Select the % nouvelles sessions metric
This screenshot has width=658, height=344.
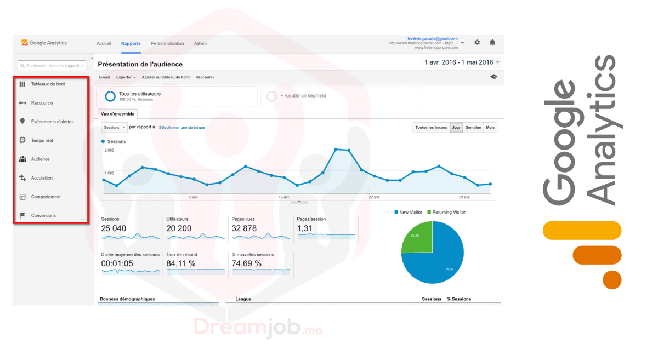pos(261,264)
